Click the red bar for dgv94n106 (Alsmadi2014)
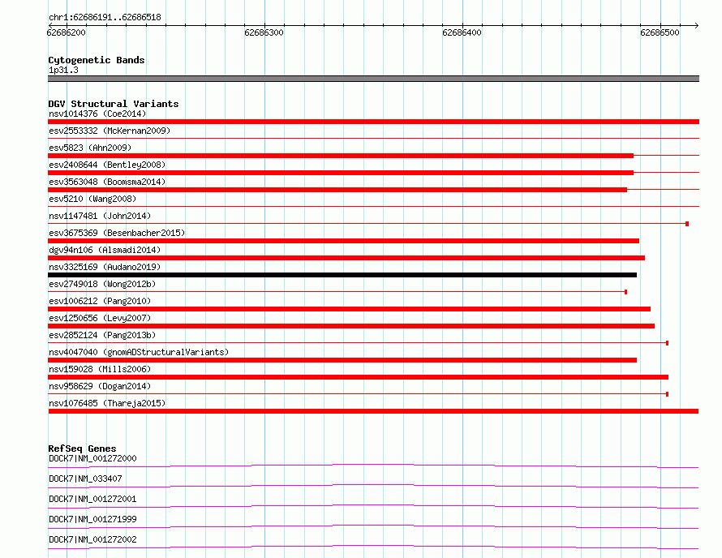 point(346,258)
